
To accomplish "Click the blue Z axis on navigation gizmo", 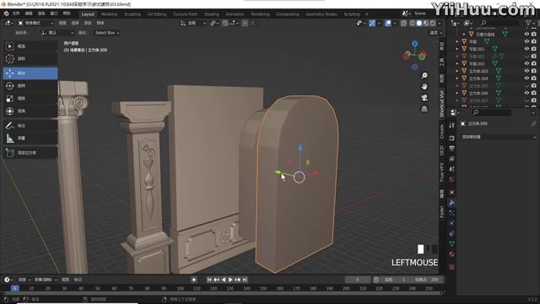I will [415, 44].
